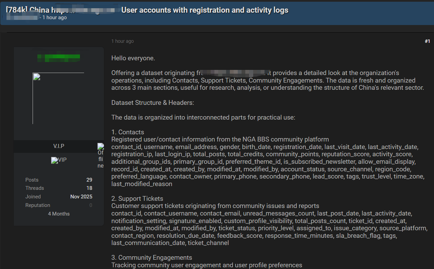Click the '3. Community Engagements' section heading
The height and width of the screenshot is (269, 434).
pyautogui.click(x=152, y=258)
